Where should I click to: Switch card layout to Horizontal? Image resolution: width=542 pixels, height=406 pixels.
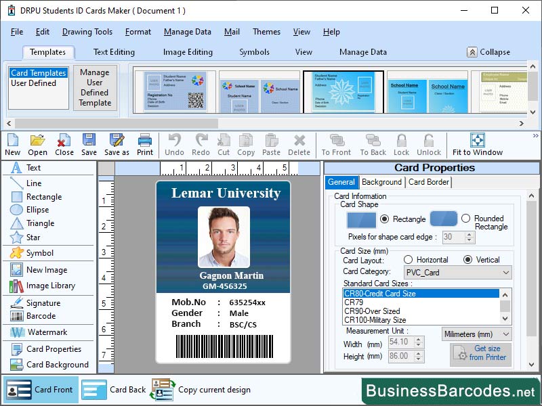(x=409, y=259)
